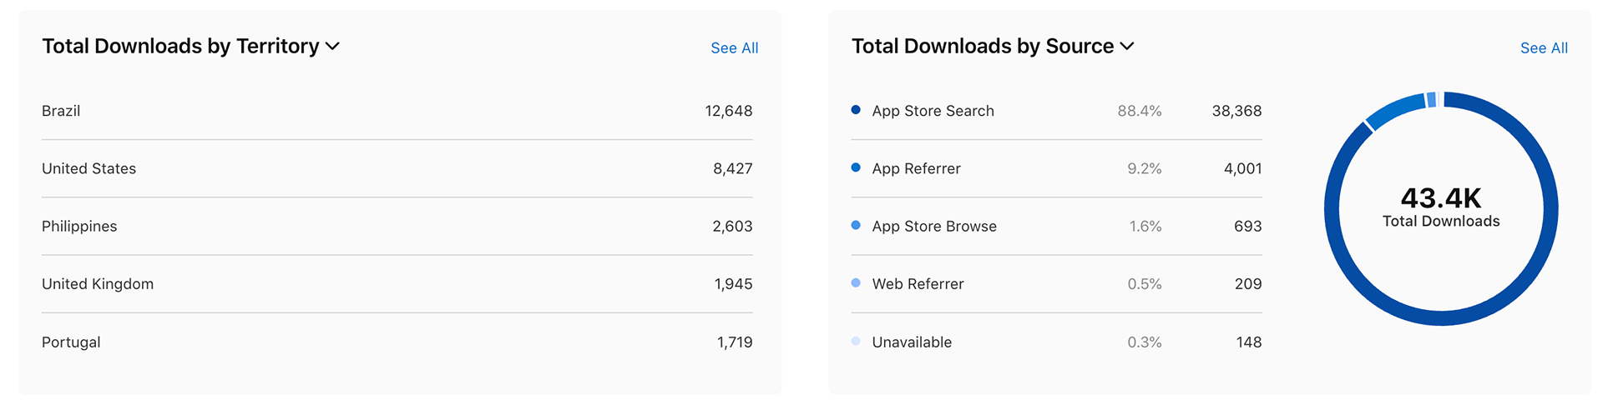Click the App Store Browse legend dot
The width and height of the screenshot is (1603, 405).
(x=856, y=225)
